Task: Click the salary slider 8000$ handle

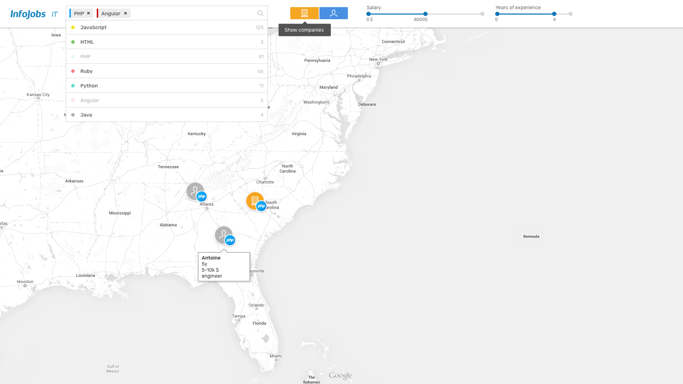Action: [425, 14]
